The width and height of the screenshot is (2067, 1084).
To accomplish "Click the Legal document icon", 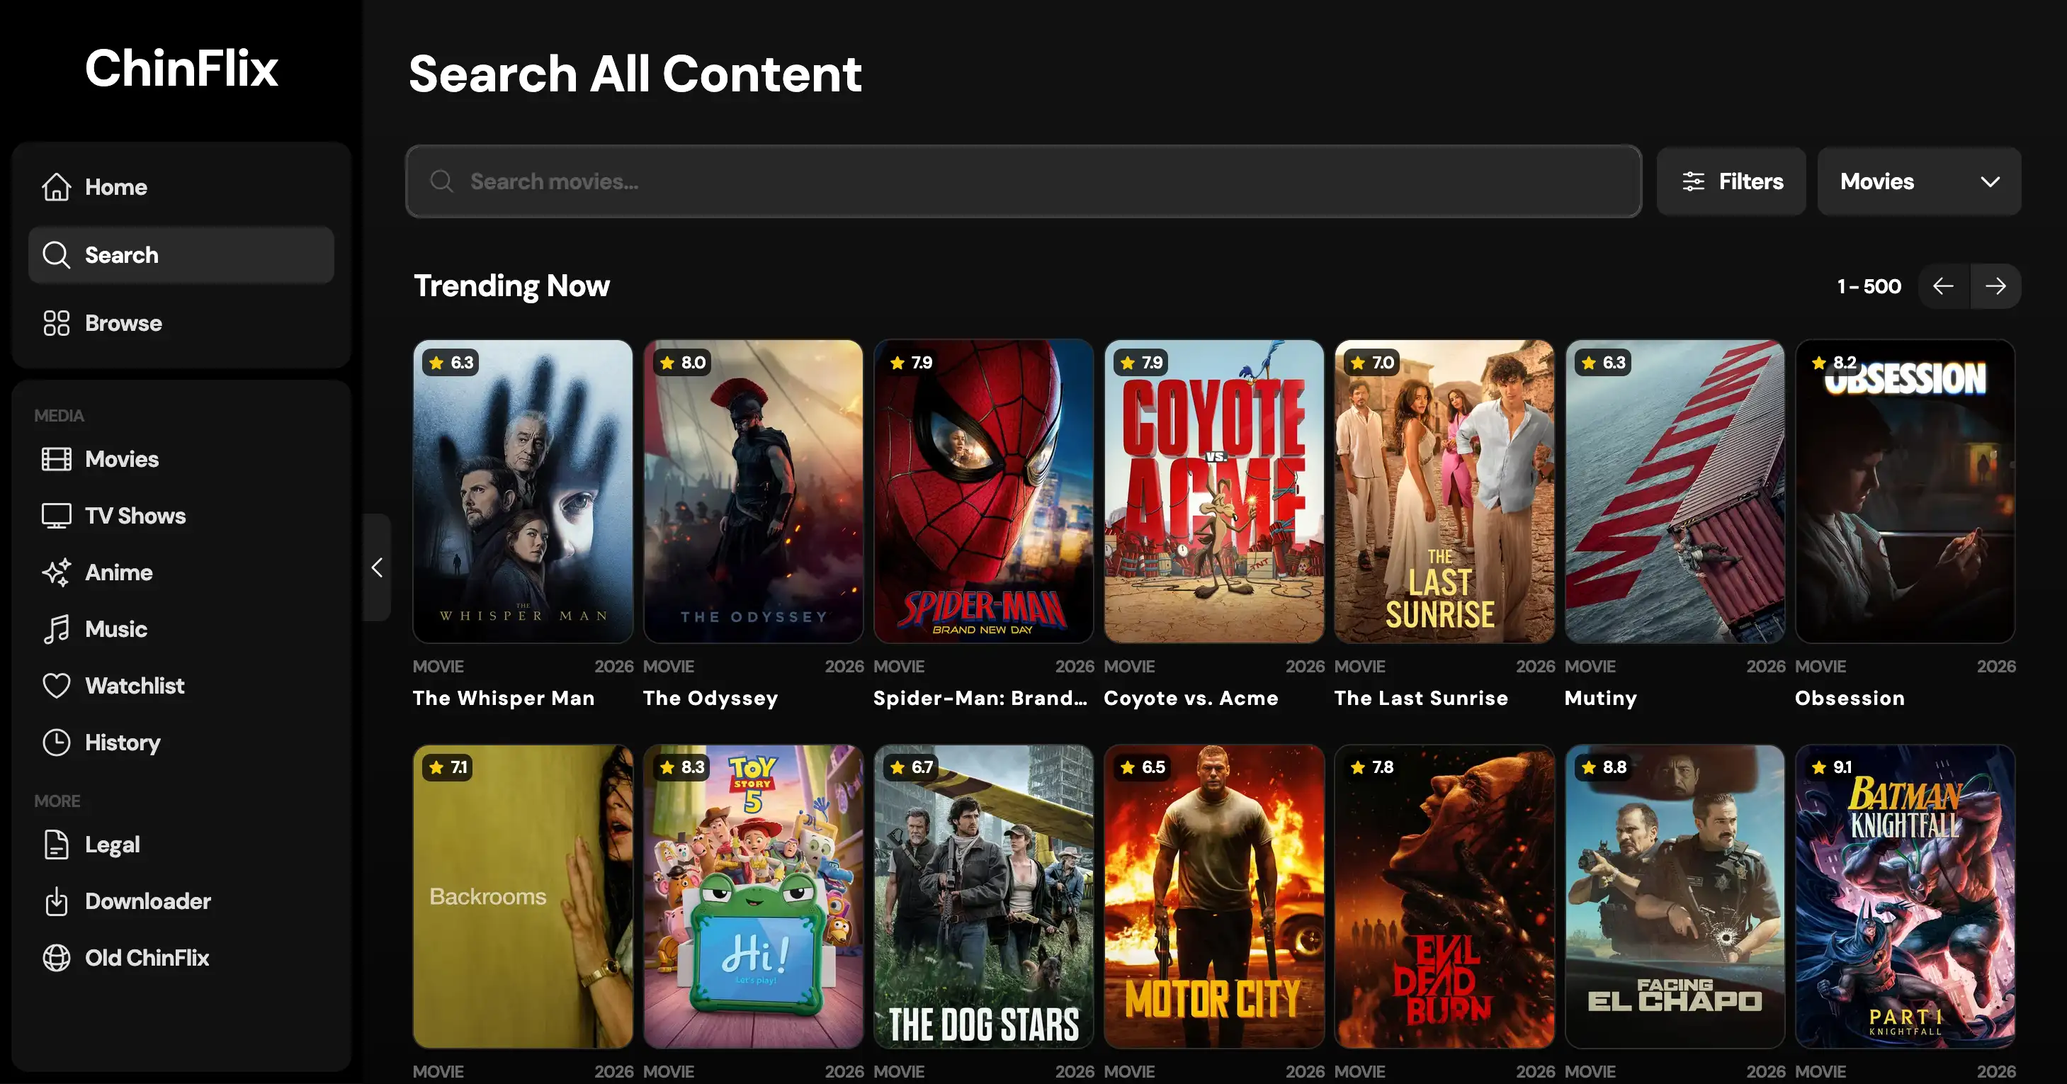I will pyautogui.click(x=56, y=845).
